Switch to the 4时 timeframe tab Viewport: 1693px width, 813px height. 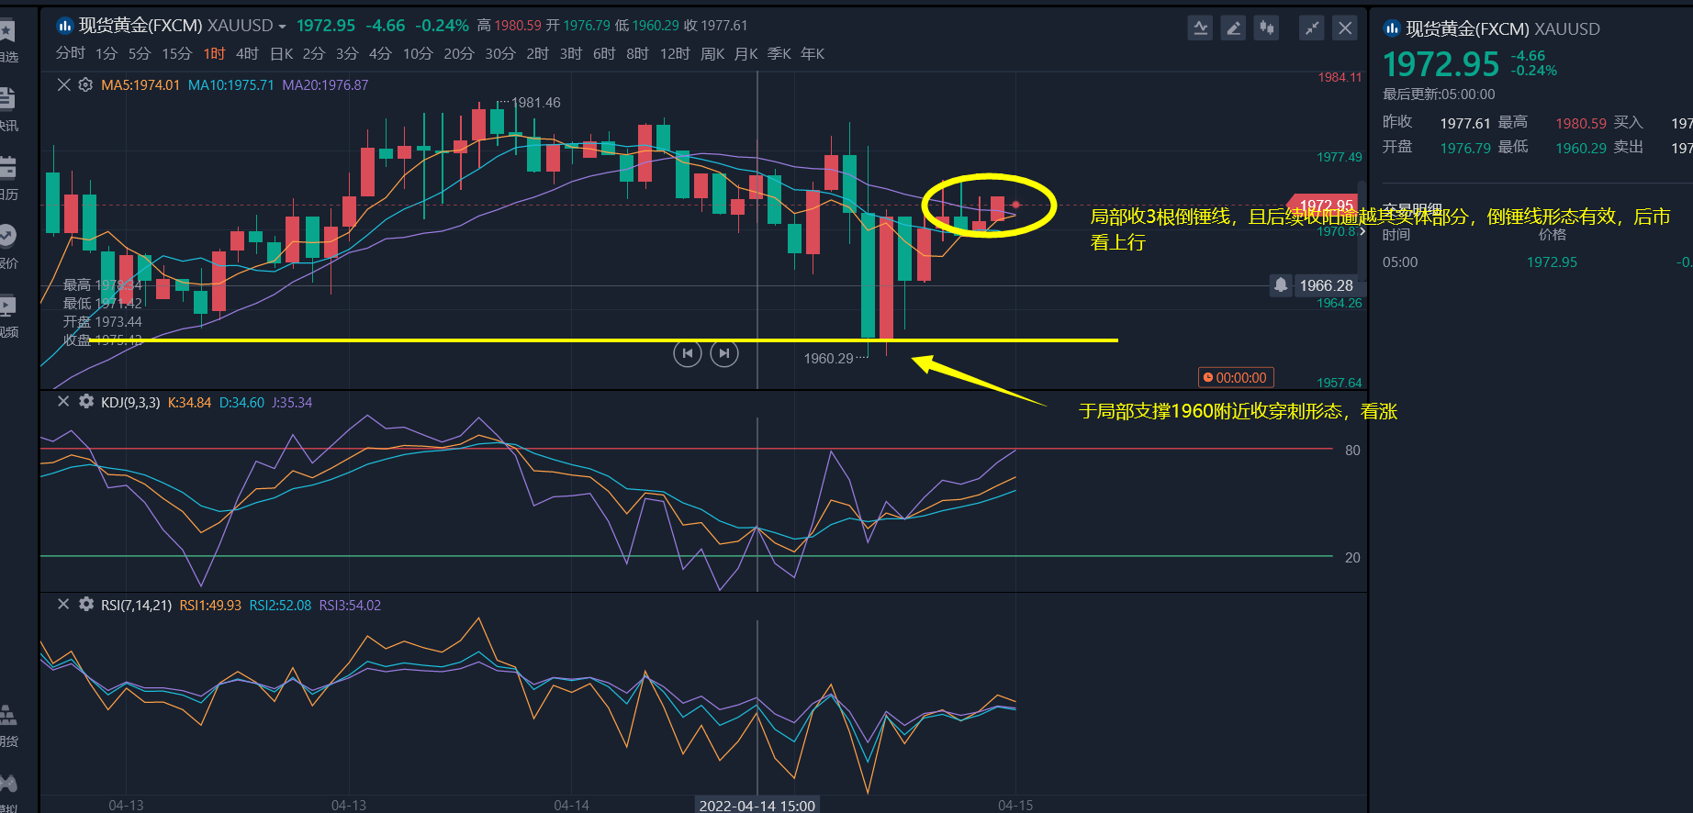click(x=247, y=54)
